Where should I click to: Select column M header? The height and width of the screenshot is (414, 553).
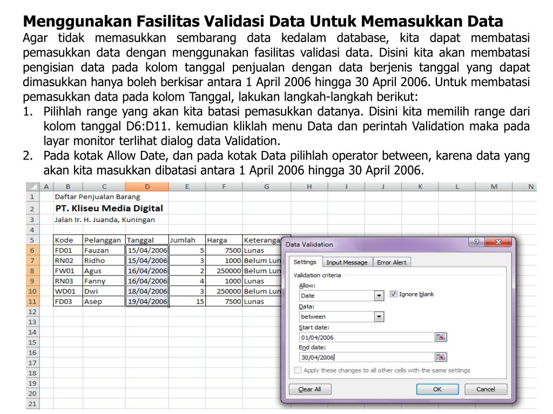coord(494,187)
